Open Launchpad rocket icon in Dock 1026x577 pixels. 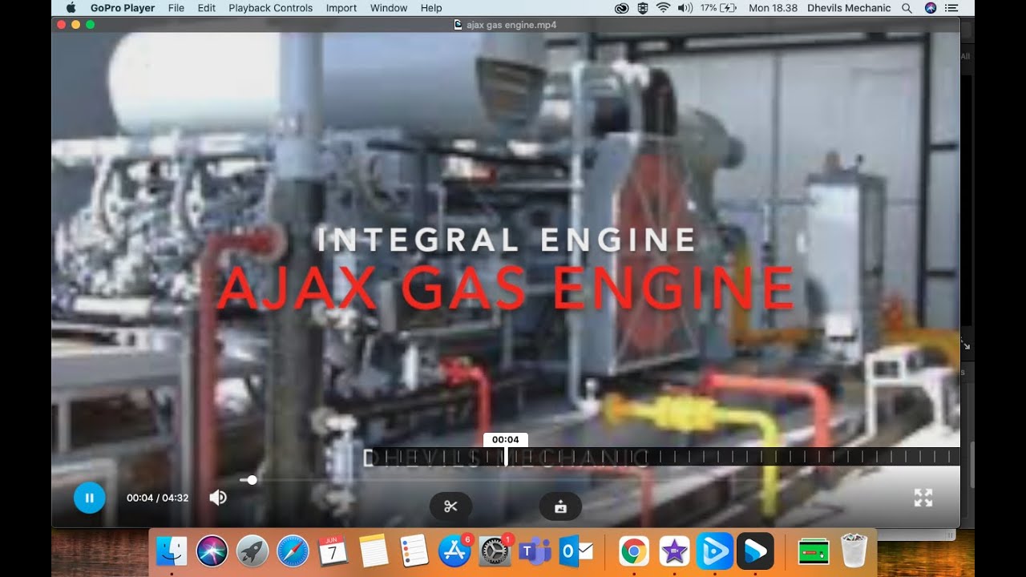(x=252, y=551)
